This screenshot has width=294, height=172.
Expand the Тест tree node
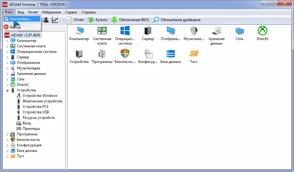[x=8, y=156]
